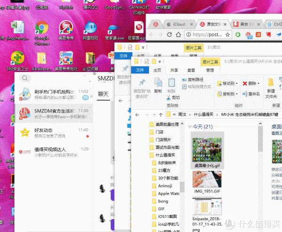Viewport: 282px width, 232px height.
Task: Select 聊天 tab in QQ chat window
Action: coord(103,94)
